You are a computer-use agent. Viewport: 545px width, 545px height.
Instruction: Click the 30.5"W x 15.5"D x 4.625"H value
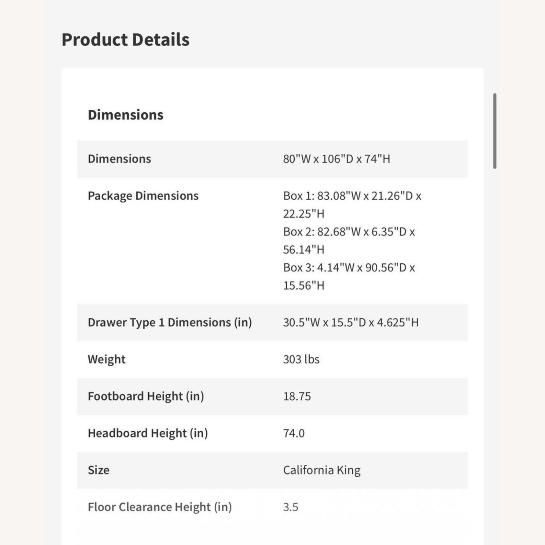point(351,322)
